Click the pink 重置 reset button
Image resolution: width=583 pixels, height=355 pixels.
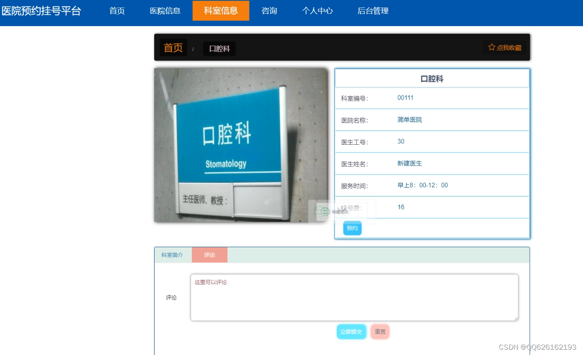tap(380, 332)
